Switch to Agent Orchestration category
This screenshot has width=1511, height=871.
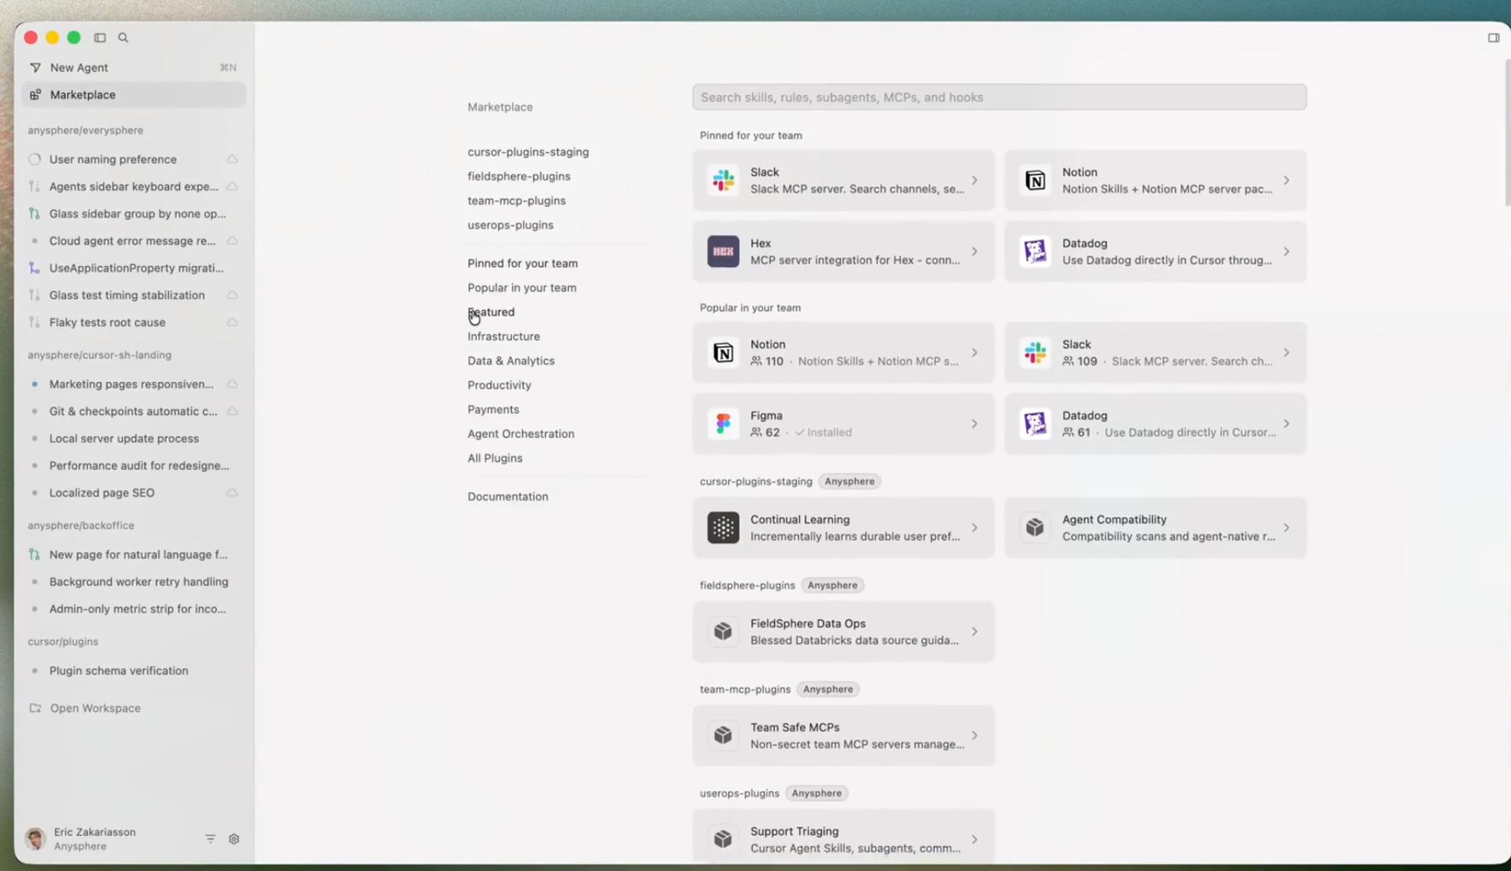(521, 433)
